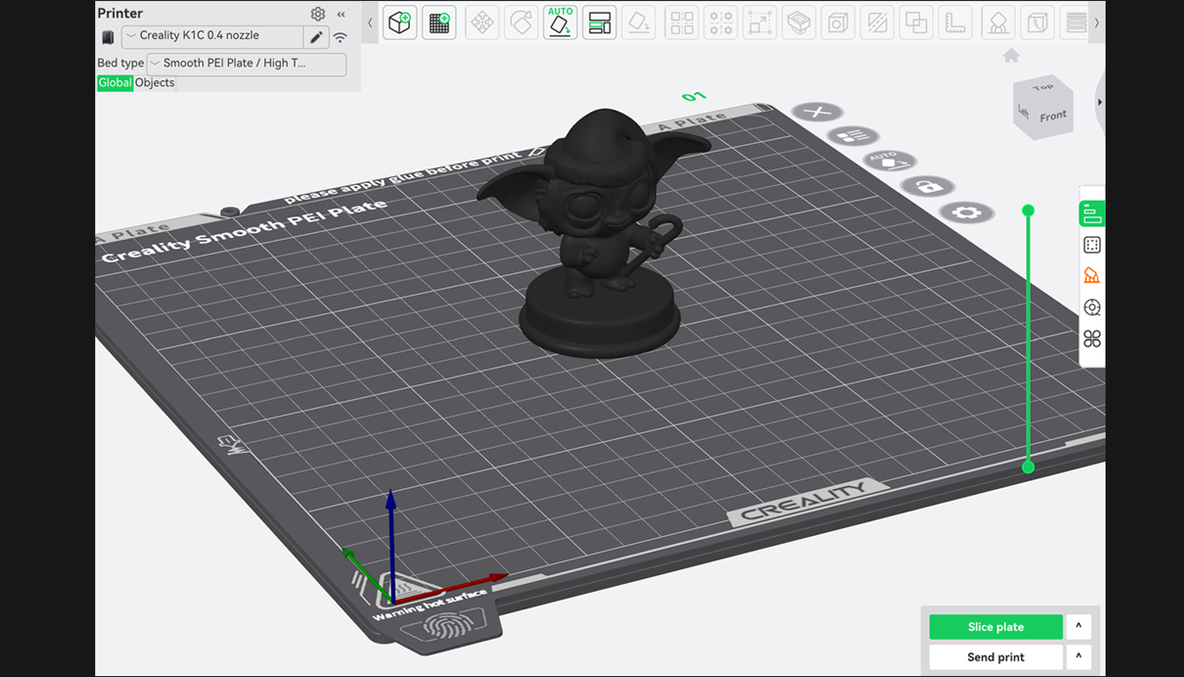The image size is (1184, 677).
Task: Open the Creality K1C 0.4 nozzle dropdown
Action: pos(212,36)
